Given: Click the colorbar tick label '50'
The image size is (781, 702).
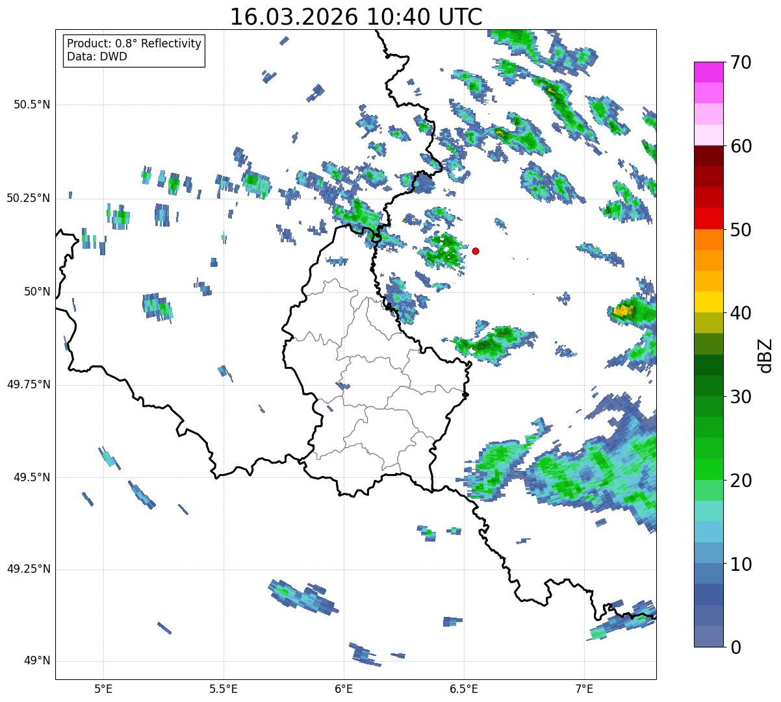Looking at the screenshot, I should pos(740,230).
